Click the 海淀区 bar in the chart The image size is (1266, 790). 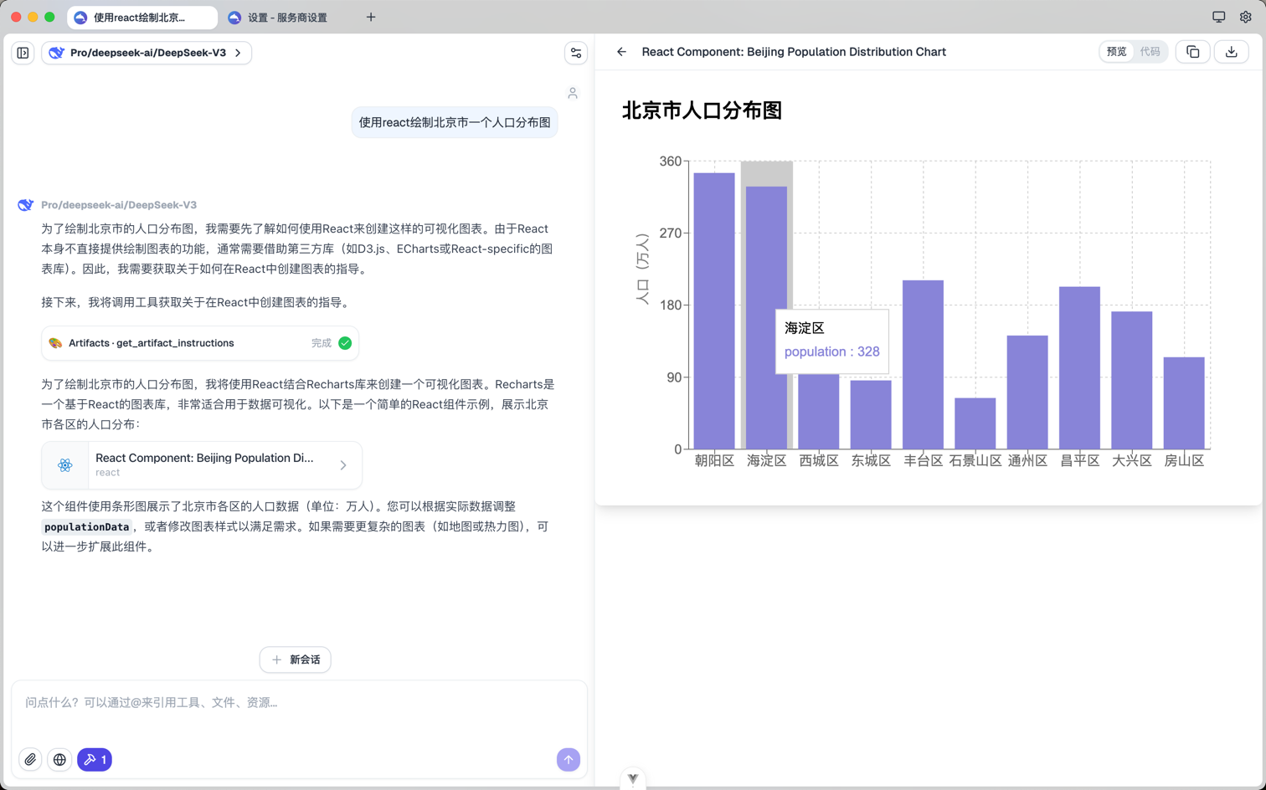pos(767,317)
